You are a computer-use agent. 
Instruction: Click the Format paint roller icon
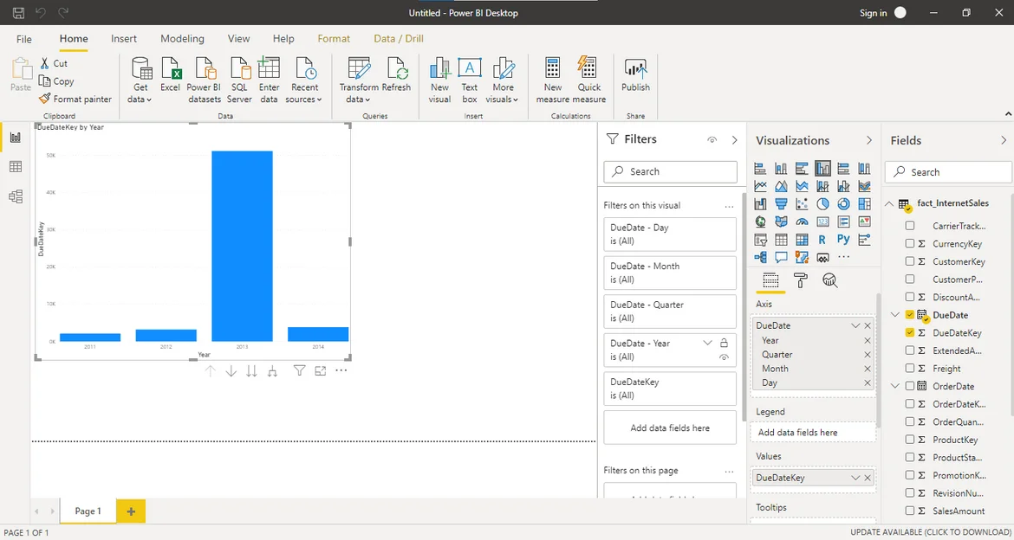(801, 280)
